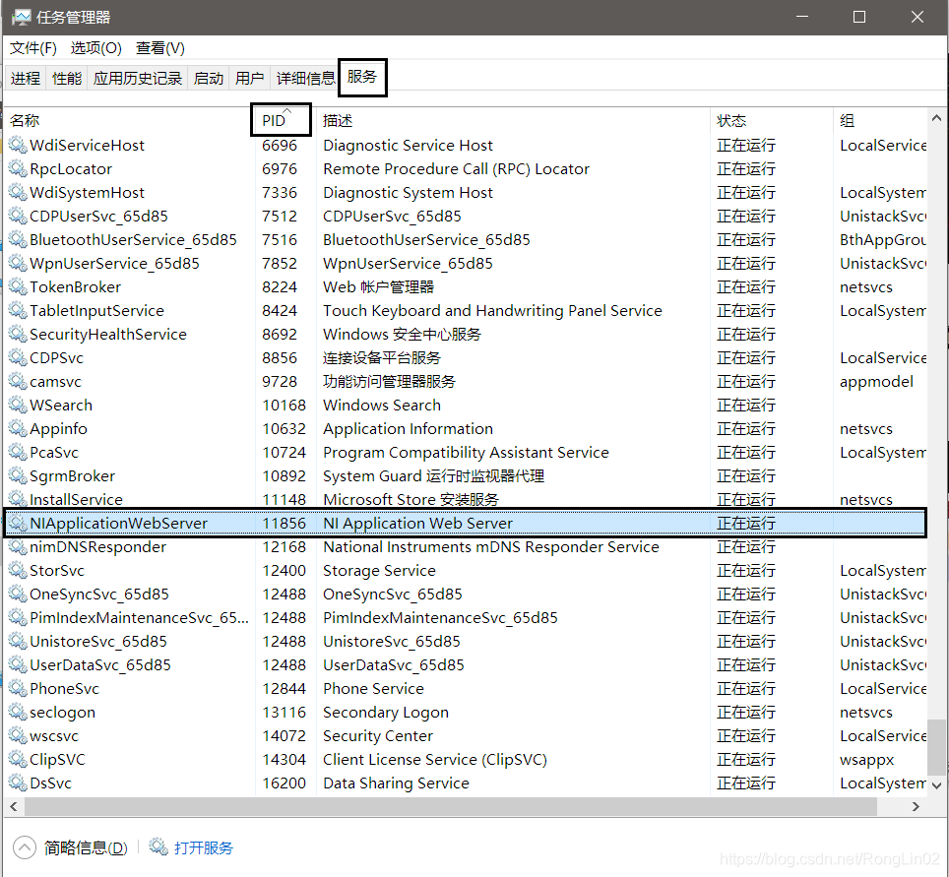Click the 'appmodel' group cell

coord(876,381)
